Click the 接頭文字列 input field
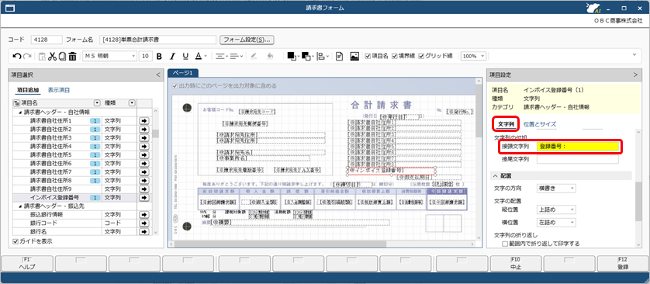The image size is (650, 284). [577, 146]
